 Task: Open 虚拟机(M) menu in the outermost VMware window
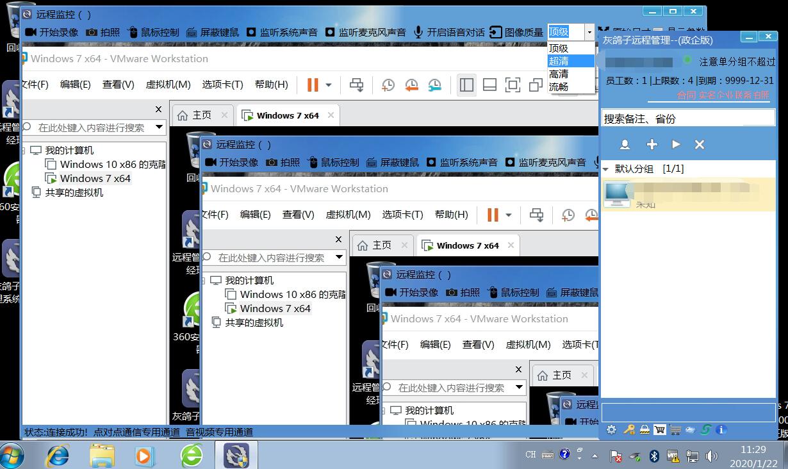click(168, 85)
